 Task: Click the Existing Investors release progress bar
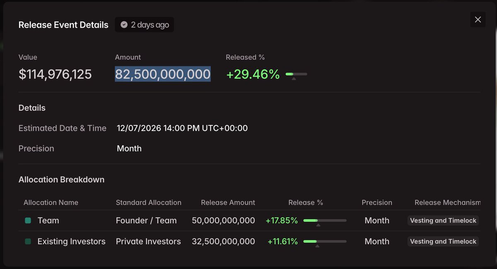tap(325, 241)
